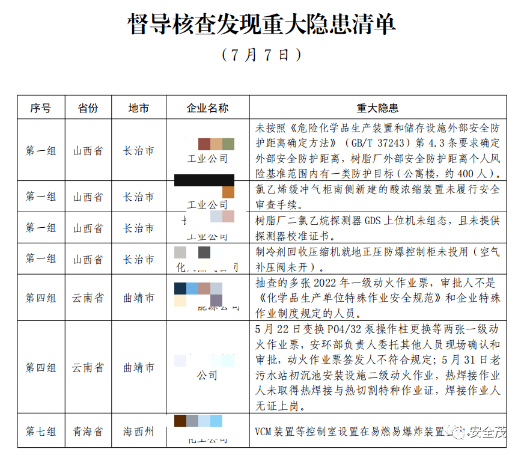
Task: Click the 重大隐患 column header
Action: tap(377, 108)
